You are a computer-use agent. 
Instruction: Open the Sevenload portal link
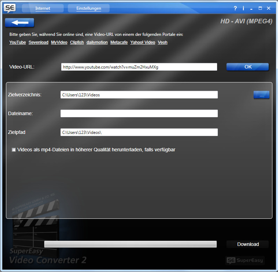(x=39, y=42)
